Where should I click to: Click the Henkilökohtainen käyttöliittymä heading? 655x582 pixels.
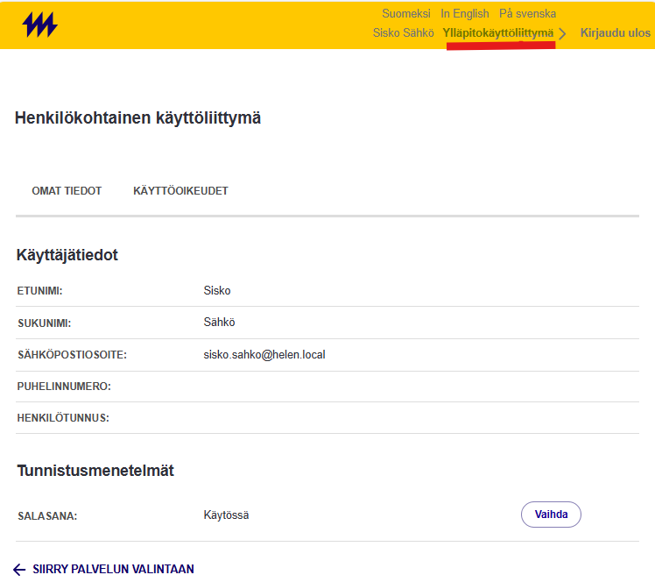[x=137, y=118]
